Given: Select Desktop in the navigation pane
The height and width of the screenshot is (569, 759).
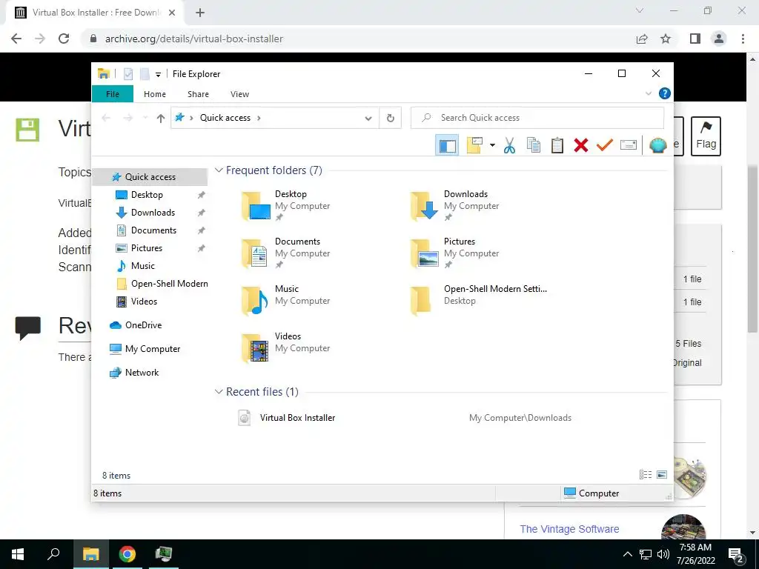Looking at the screenshot, I should pos(147,195).
